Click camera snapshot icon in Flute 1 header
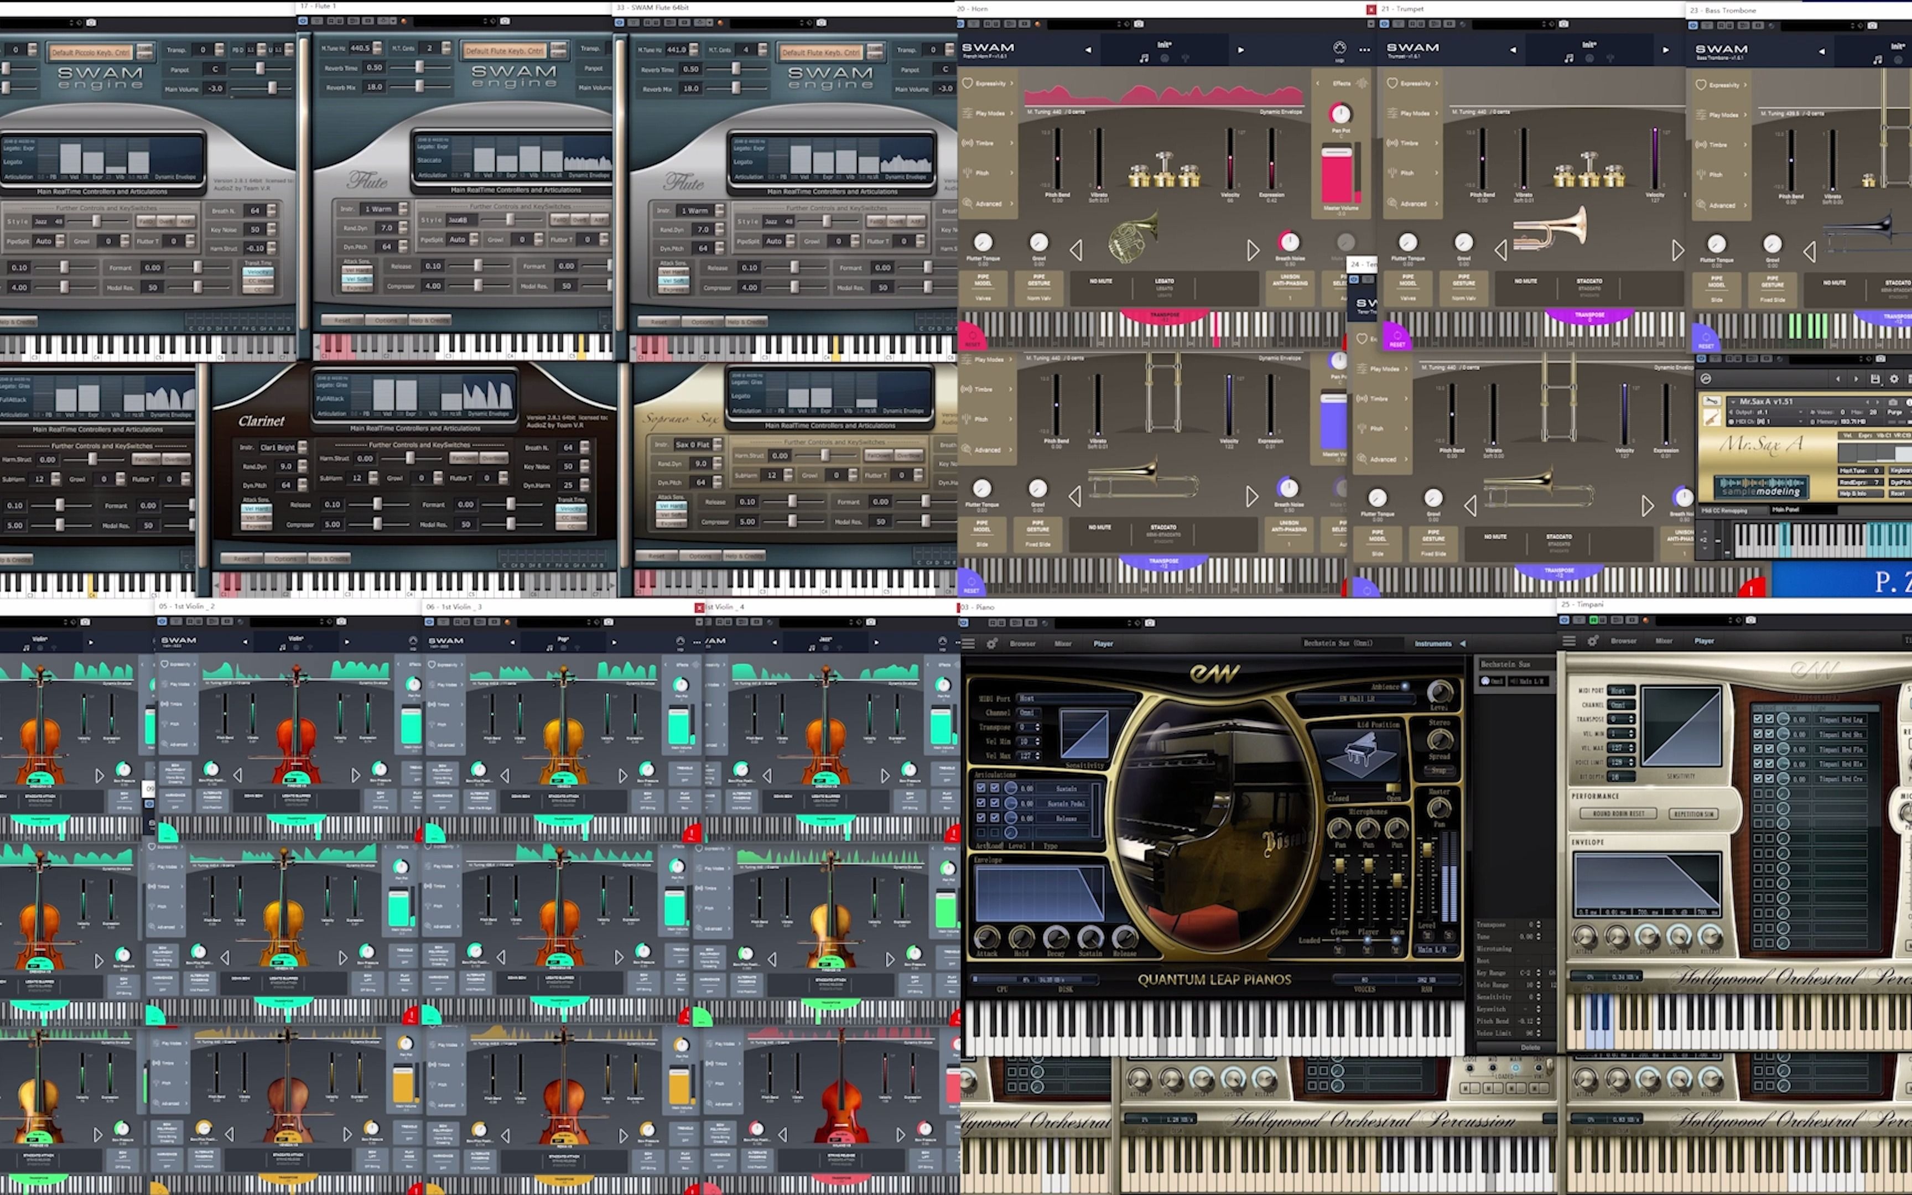Viewport: 1912px width, 1195px height. (505, 20)
